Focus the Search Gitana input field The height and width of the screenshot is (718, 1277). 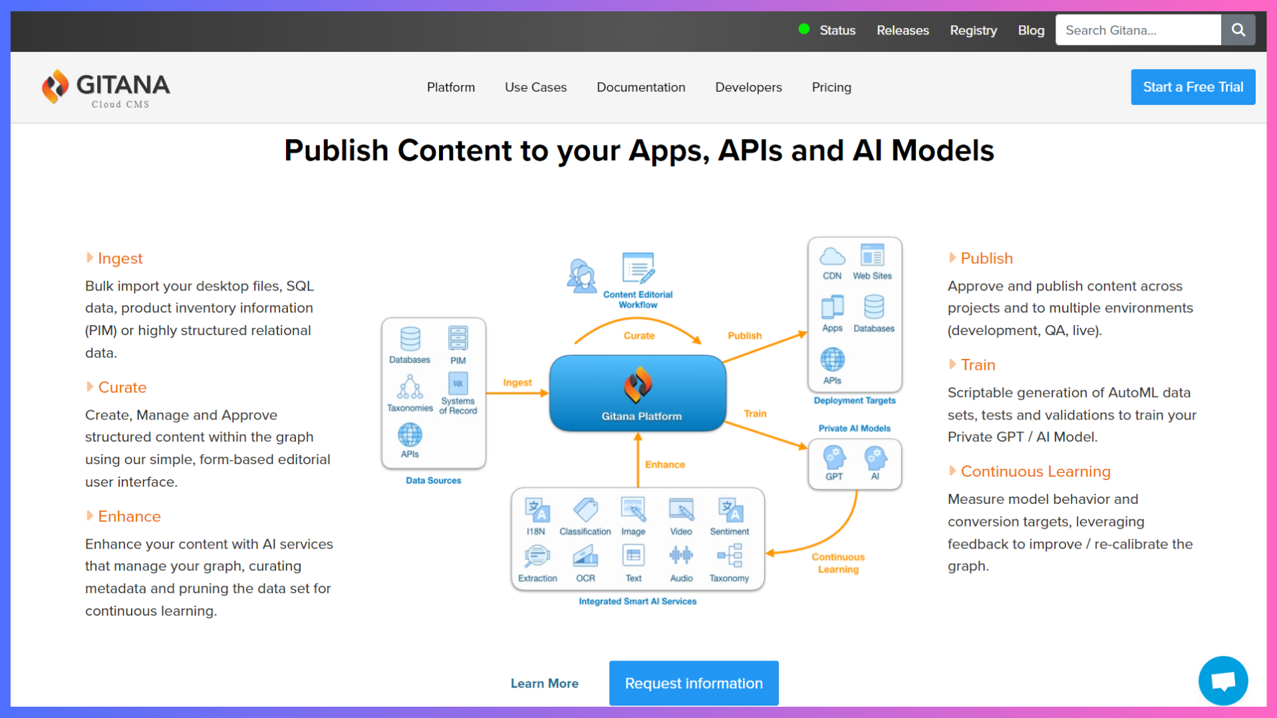[x=1138, y=30]
